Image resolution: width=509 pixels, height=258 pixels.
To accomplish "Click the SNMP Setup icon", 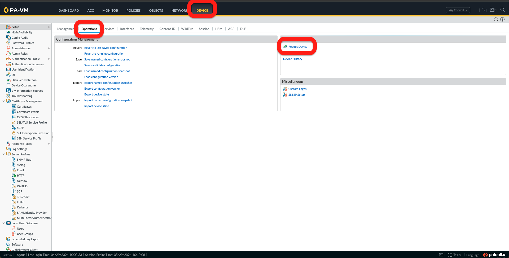I will [285, 95].
